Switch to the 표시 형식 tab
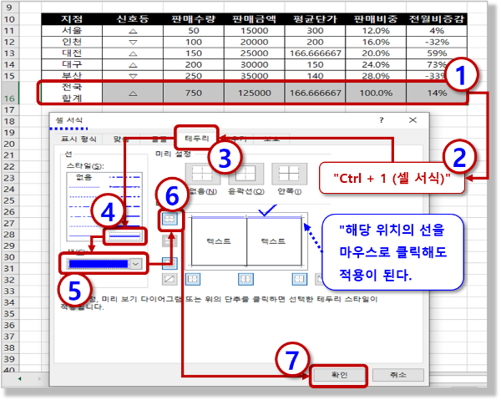Image resolution: width=501 pixels, height=400 pixels. point(78,139)
